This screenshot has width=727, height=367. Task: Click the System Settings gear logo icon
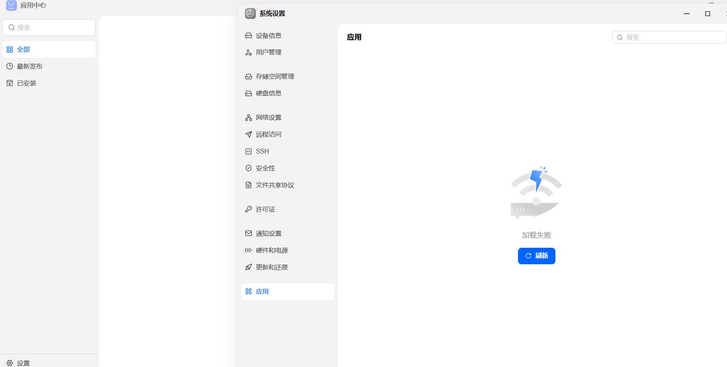(250, 13)
